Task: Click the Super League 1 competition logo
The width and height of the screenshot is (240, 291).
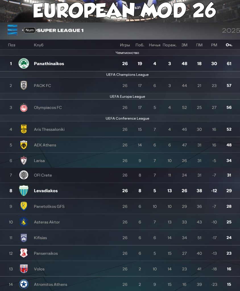Action: [12, 30]
